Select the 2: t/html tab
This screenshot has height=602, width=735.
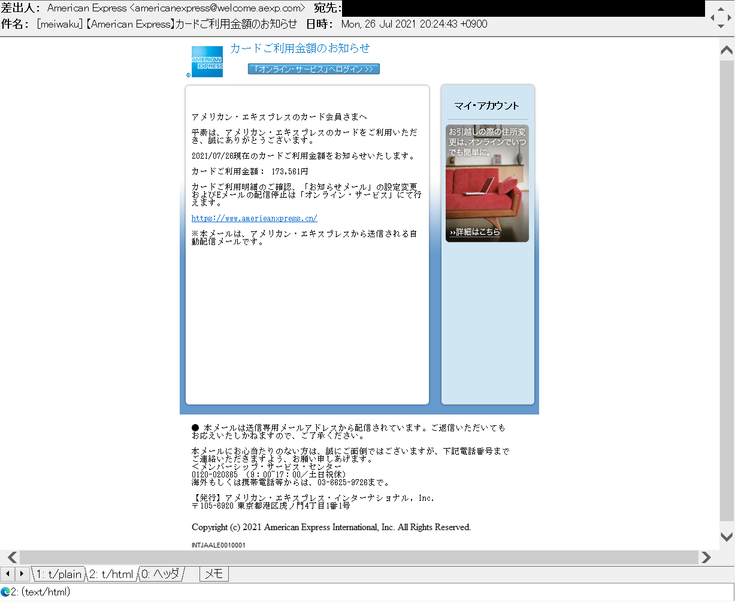(111, 574)
